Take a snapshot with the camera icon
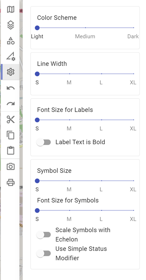146x280 pixels. [11, 166]
